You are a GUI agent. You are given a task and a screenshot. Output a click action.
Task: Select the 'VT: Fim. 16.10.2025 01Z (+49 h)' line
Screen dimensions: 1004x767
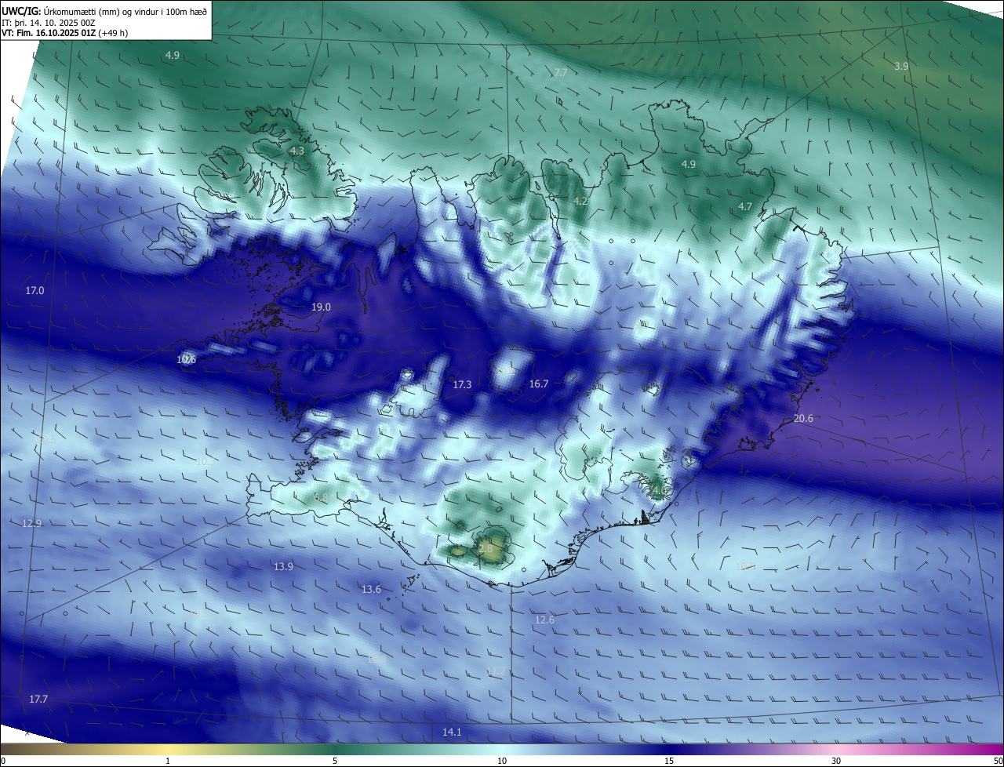point(65,33)
